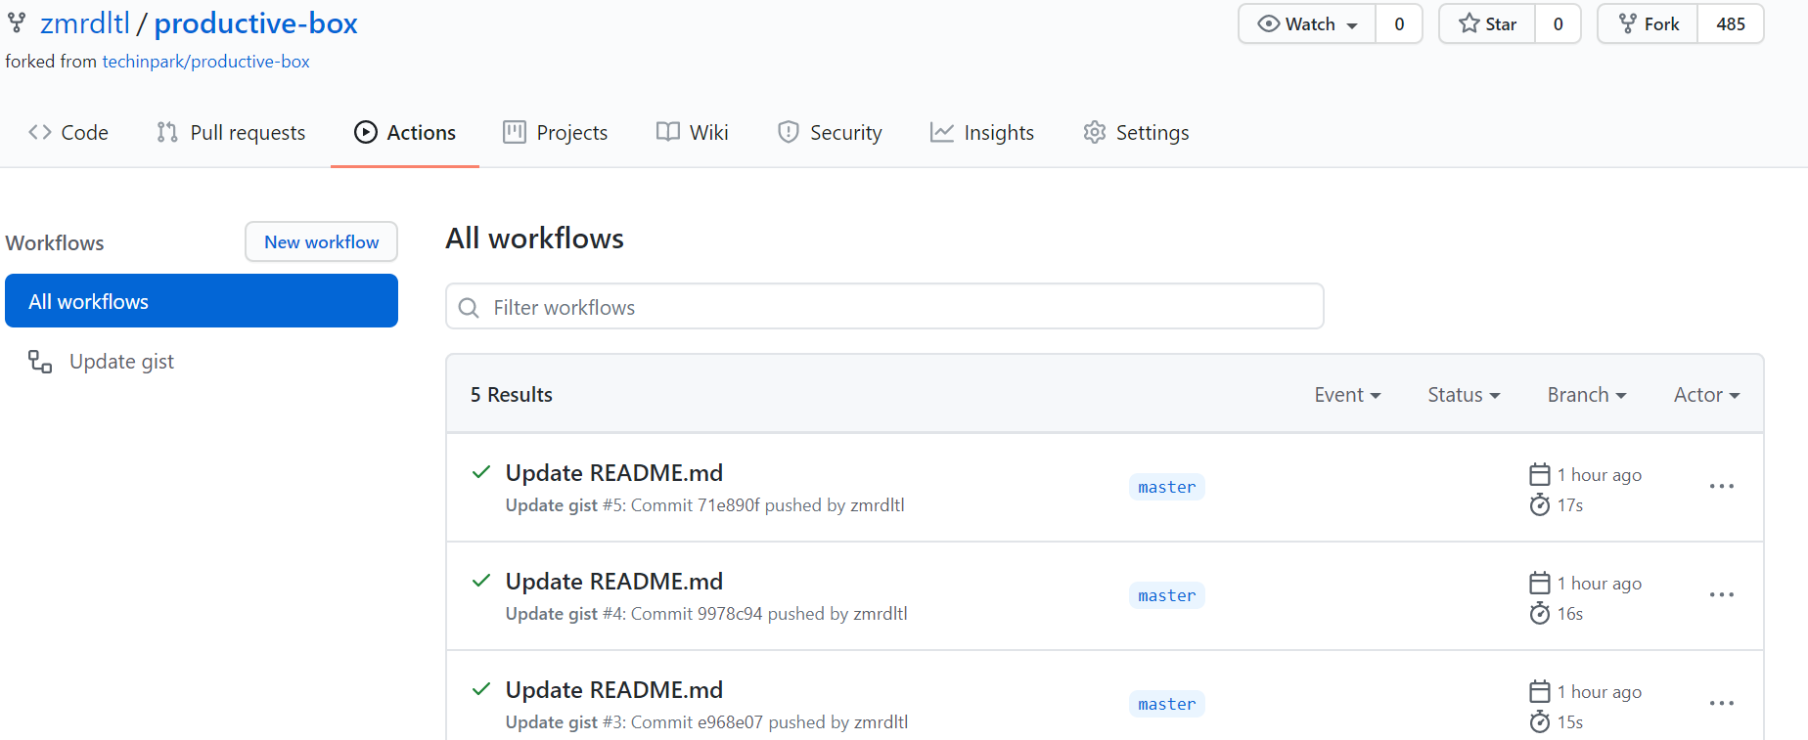Expand the Branch filter dropdown
1808x740 pixels.
coord(1587,395)
